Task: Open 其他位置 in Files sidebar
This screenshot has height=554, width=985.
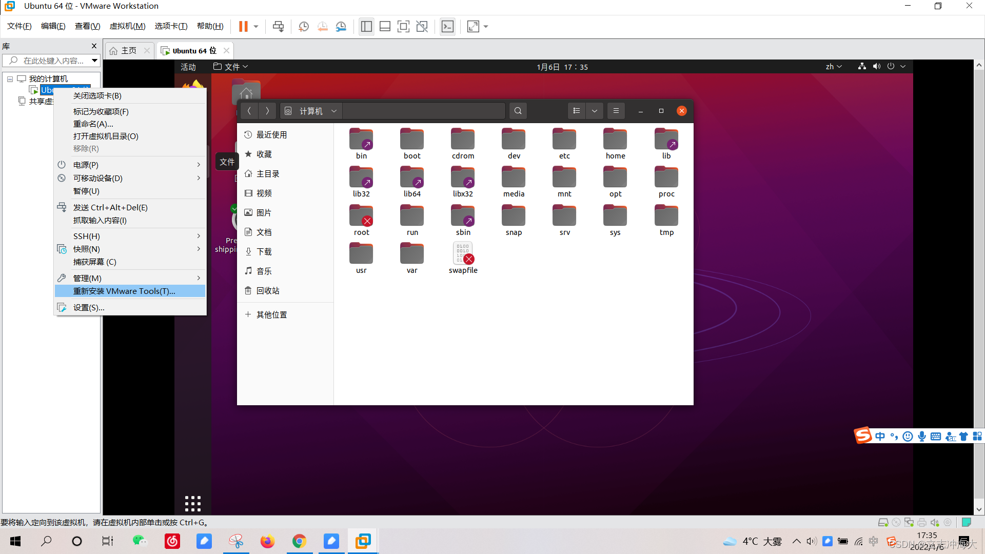Action: coord(271,314)
